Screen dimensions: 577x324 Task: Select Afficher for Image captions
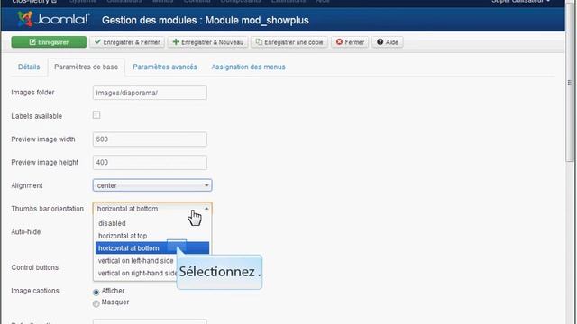point(96,292)
